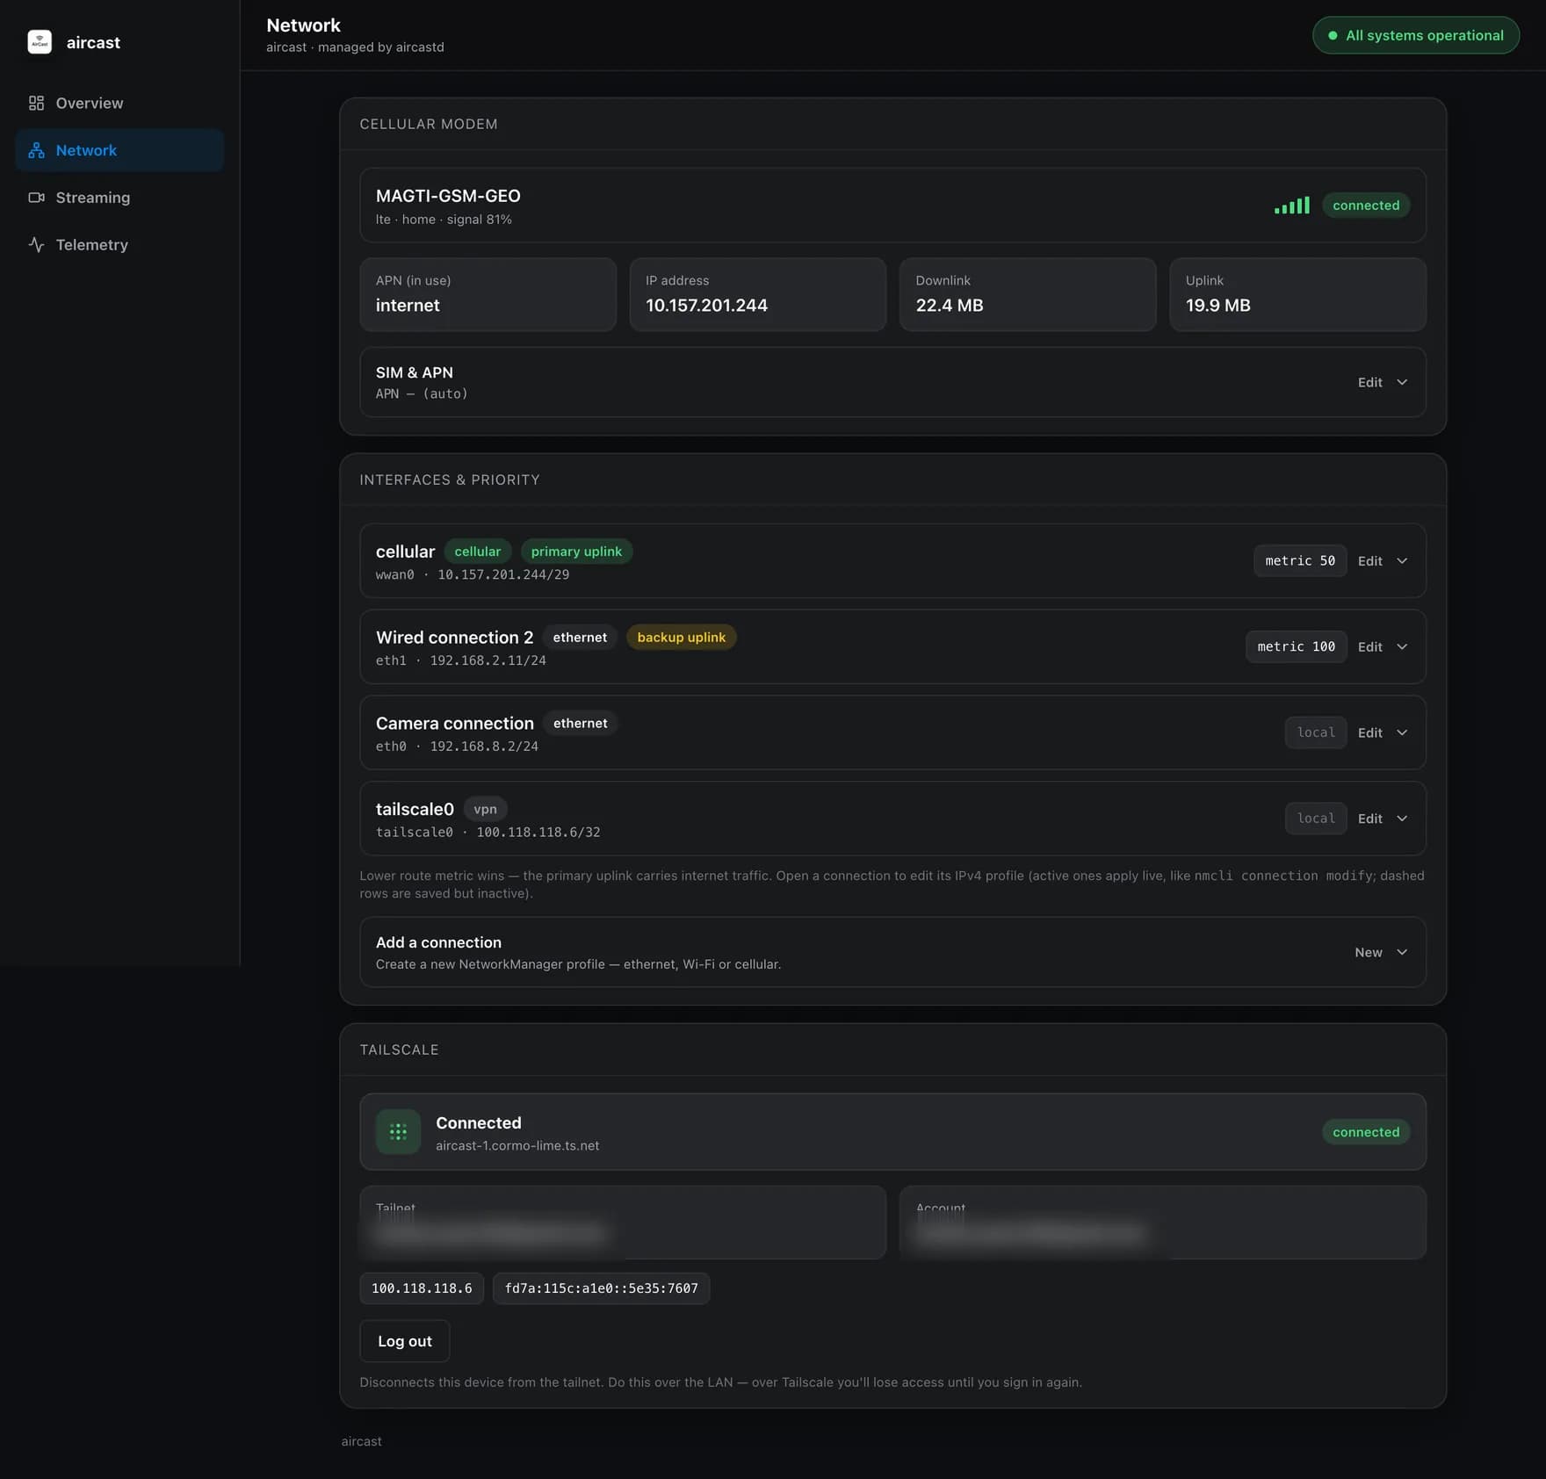This screenshot has height=1479, width=1546.
Task: Open the Network page
Action: (x=119, y=150)
